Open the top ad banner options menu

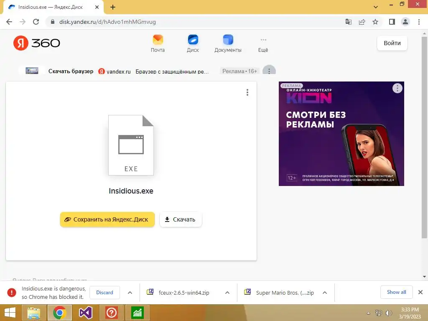tap(269, 70)
